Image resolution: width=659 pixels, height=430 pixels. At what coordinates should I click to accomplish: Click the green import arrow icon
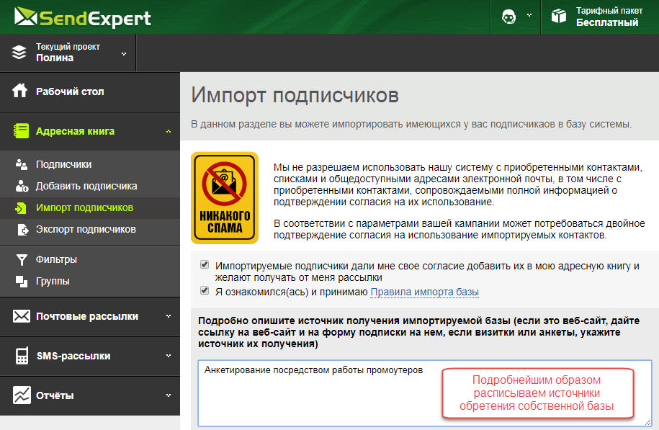point(21,207)
